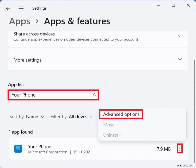This screenshot has width=196, height=168.
Task: Open the Sort by Name dropdown
Action: click(27, 117)
